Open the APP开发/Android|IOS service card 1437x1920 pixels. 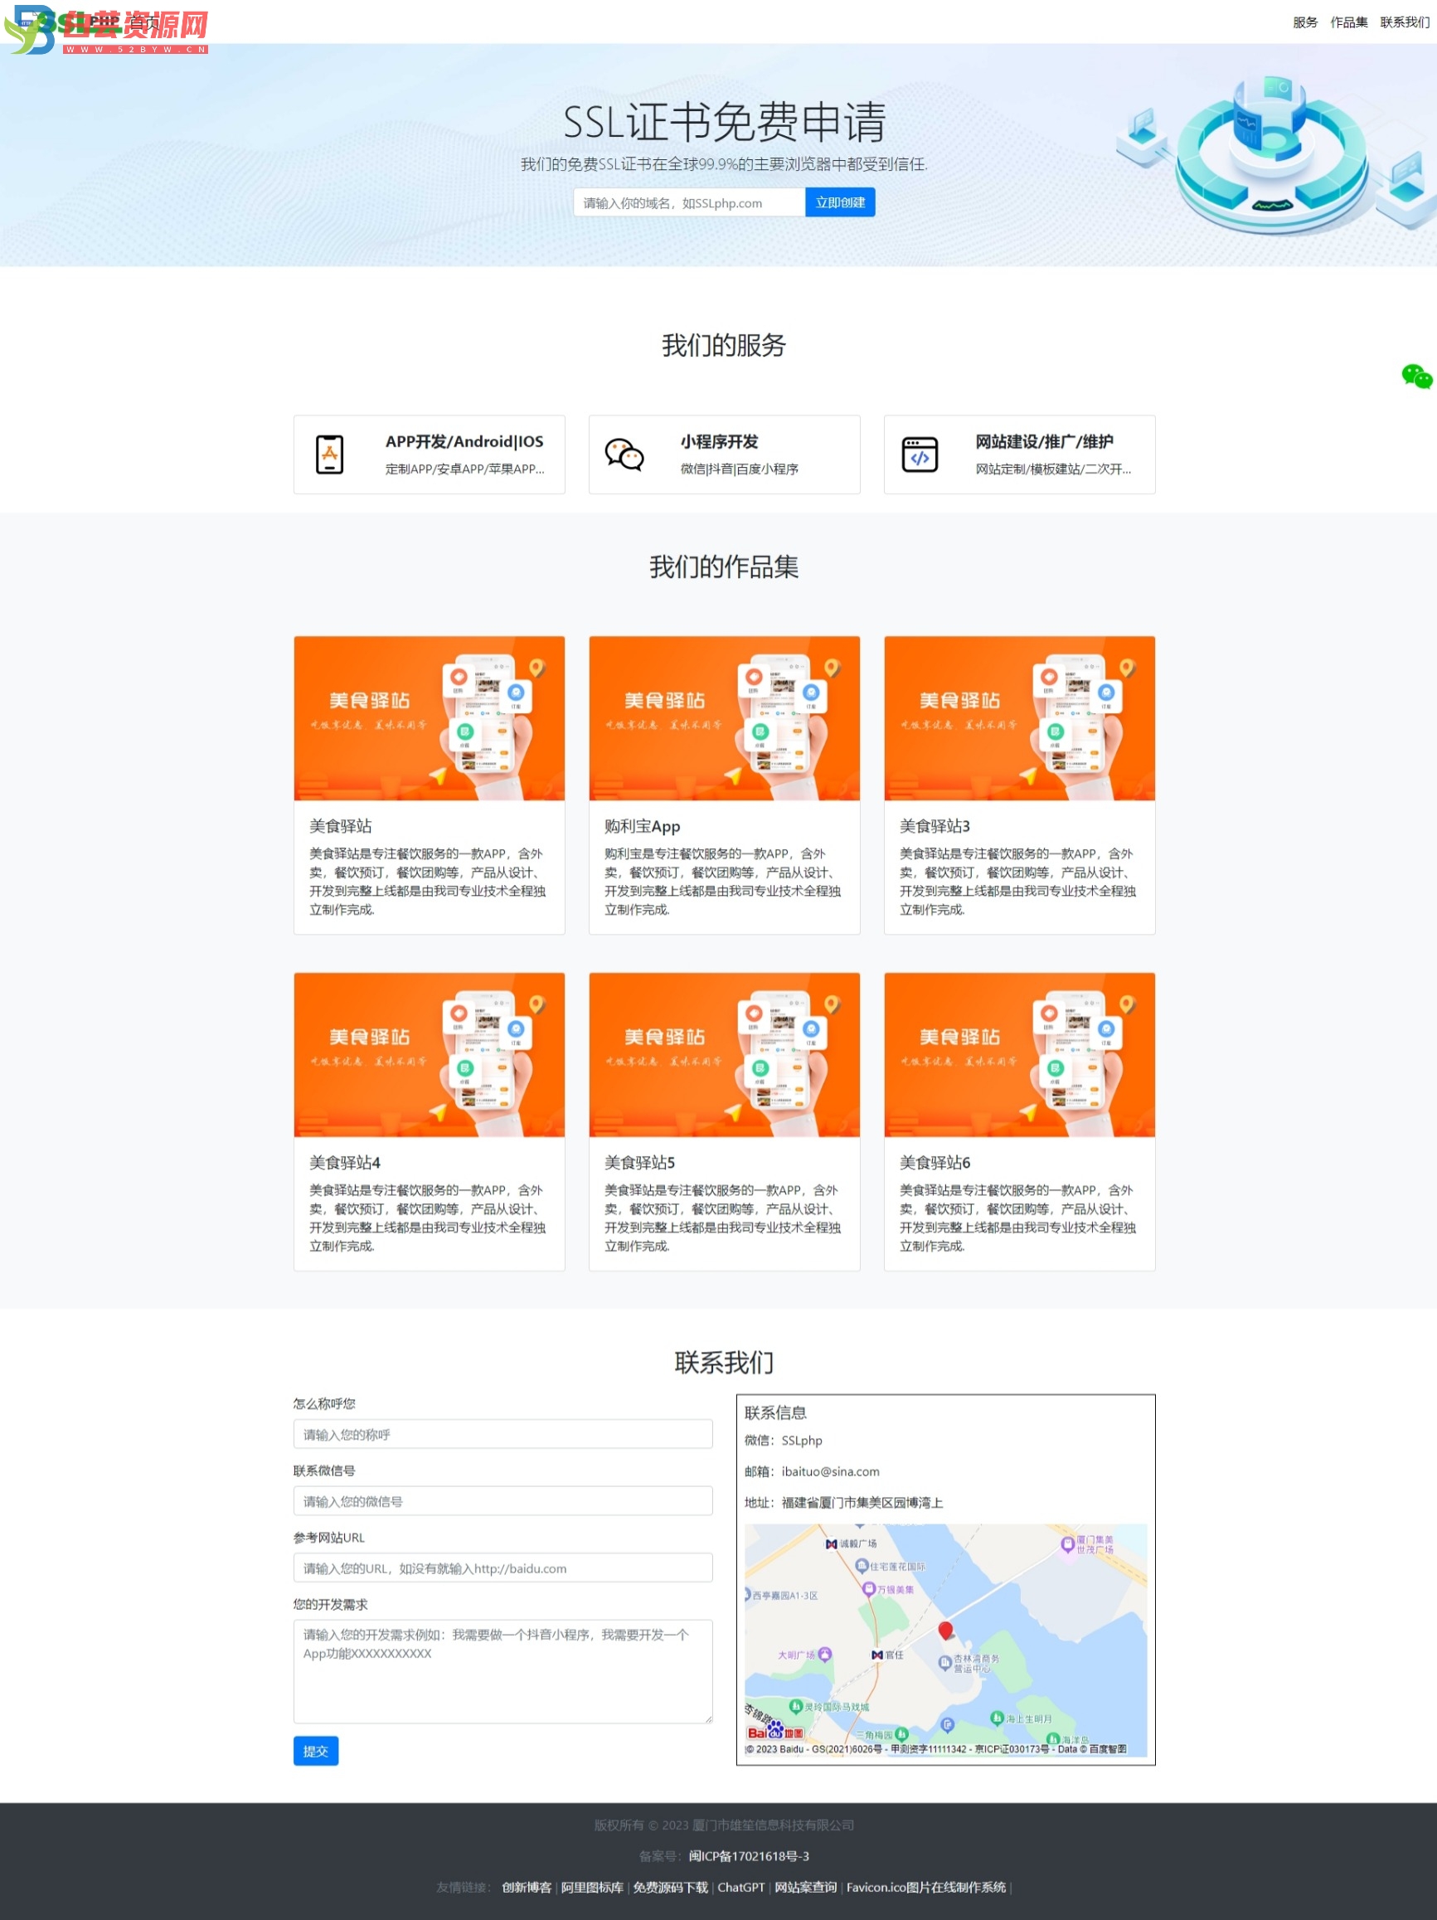pos(430,454)
